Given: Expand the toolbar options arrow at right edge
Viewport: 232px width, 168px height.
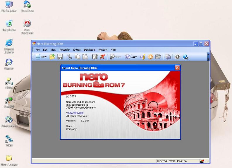Looking at the screenshot, I should coord(208,59).
